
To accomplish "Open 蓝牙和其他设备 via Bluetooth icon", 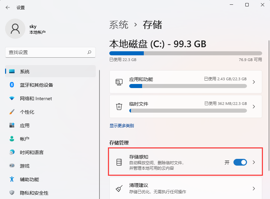I will 12,85.
